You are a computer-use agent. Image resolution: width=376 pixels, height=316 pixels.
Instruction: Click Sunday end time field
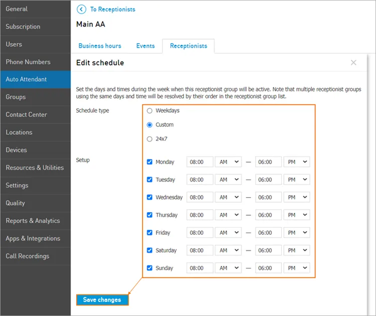coord(268,268)
